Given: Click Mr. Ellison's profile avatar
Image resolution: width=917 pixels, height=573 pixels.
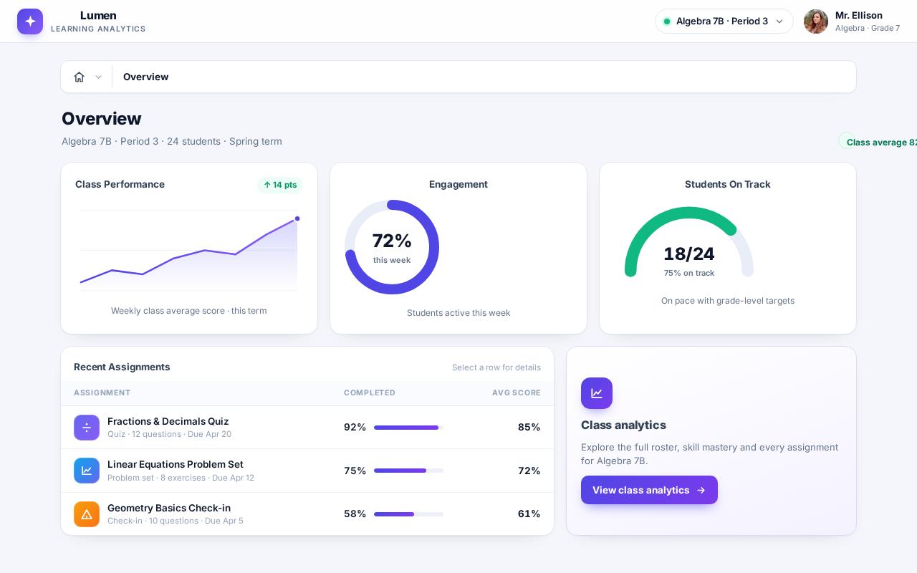Looking at the screenshot, I should coord(816,21).
